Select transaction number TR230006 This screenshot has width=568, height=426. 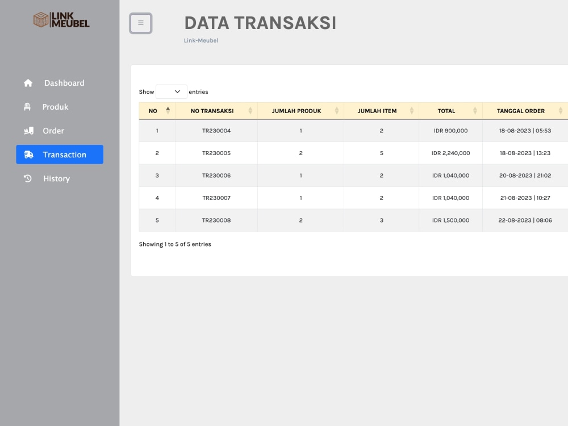click(x=216, y=176)
